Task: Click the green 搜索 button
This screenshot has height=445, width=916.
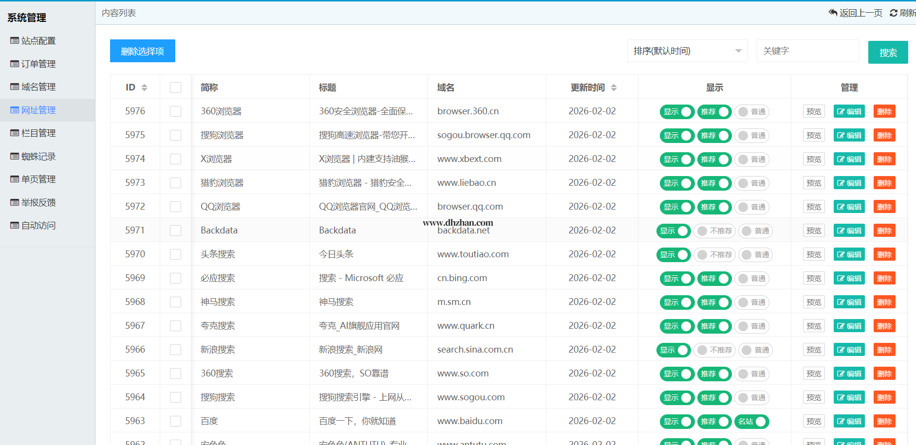Action: pyautogui.click(x=888, y=53)
